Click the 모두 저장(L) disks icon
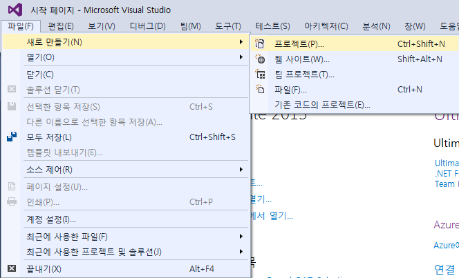 12,137
